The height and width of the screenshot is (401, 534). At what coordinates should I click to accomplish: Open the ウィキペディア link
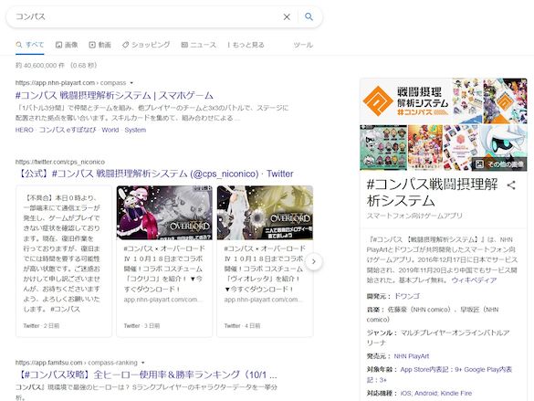pyautogui.click(x=474, y=280)
